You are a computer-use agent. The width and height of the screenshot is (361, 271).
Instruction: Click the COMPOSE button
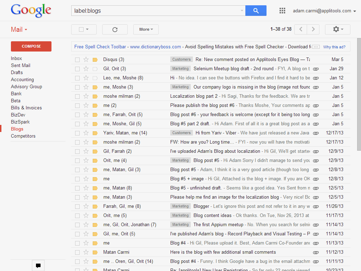point(31,46)
